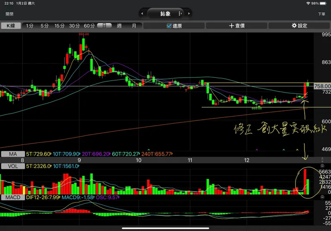This screenshot has width=331, height=231.
Task: Switch to the 1分 timeframe
Action: click(x=30, y=25)
